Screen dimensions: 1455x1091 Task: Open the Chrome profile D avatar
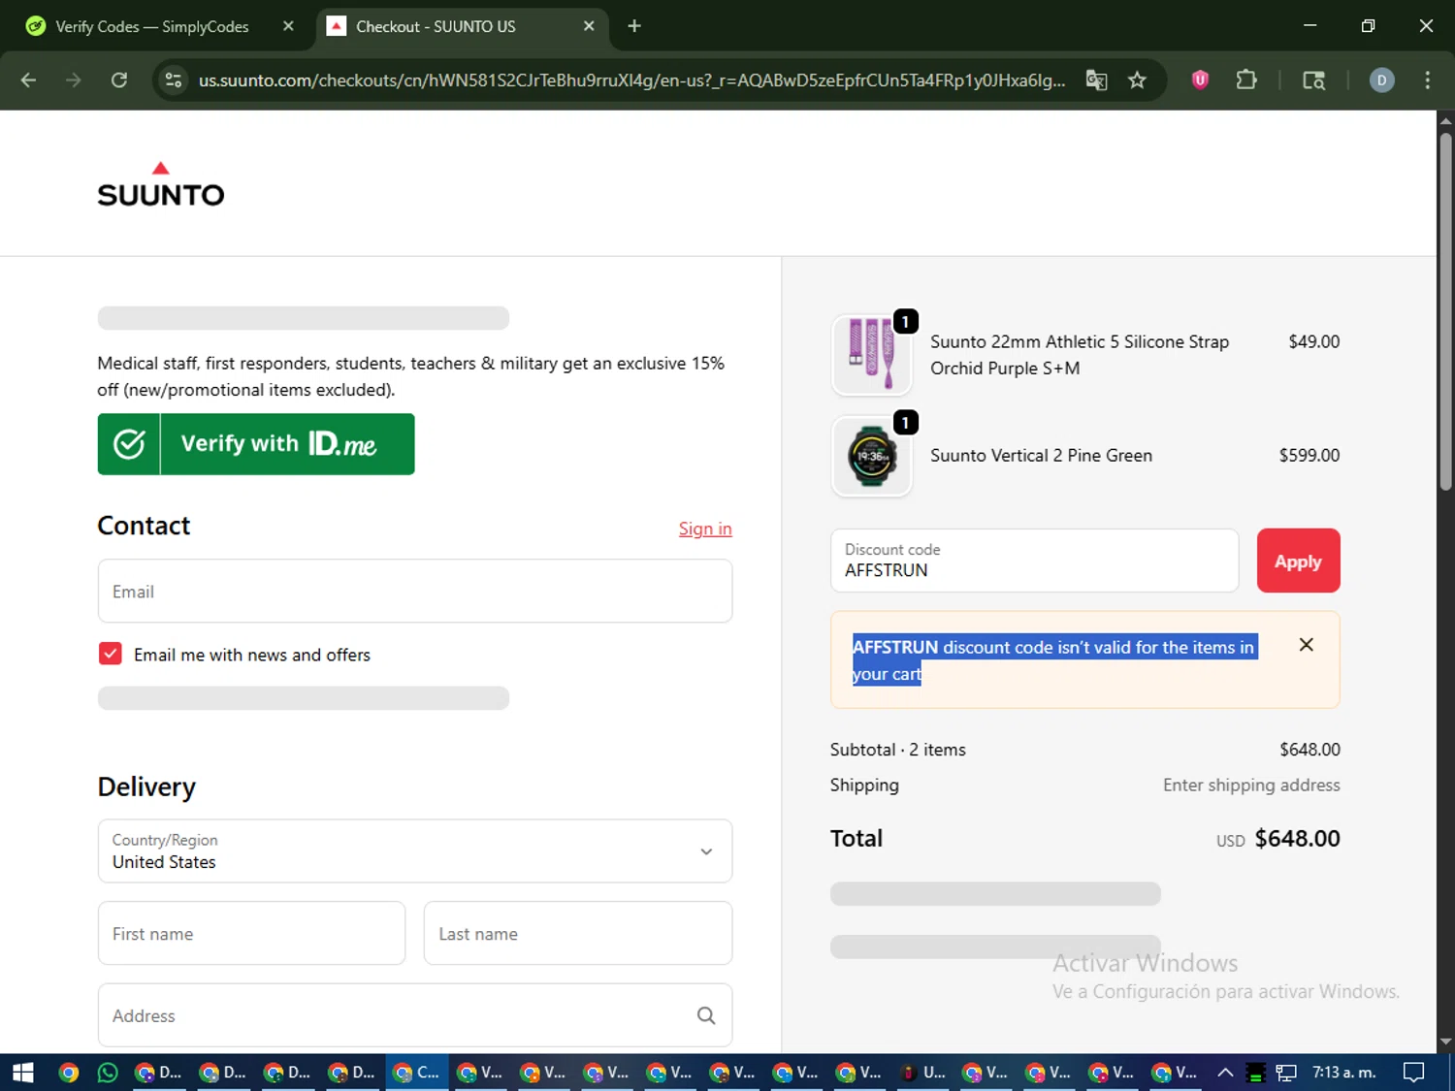click(x=1381, y=80)
